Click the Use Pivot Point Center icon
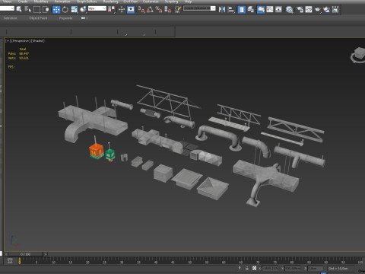 (x=111, y=9)
